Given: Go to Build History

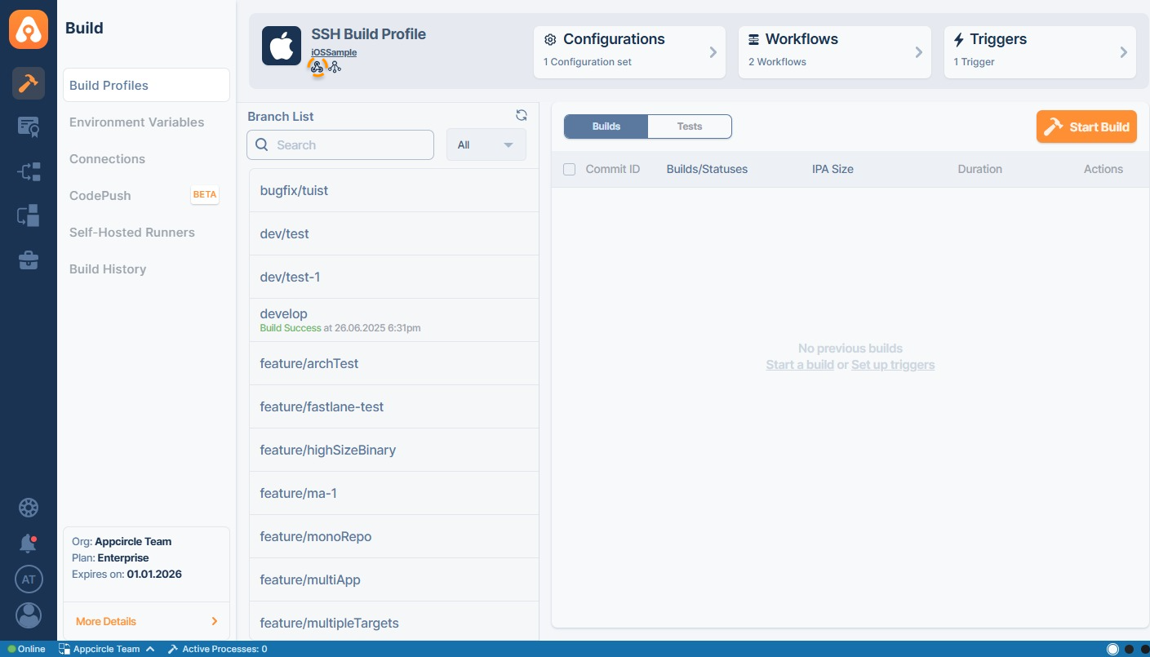Looking at the screenshot, I should coord(108,269).
